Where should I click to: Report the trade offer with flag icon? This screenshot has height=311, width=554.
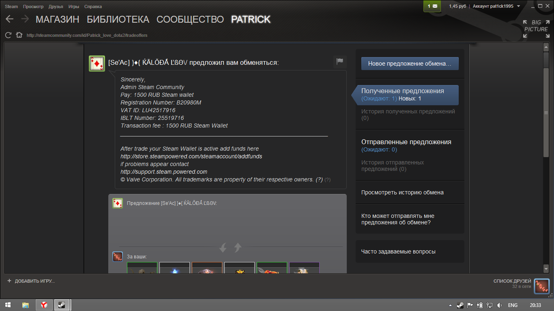click(340, 62)
